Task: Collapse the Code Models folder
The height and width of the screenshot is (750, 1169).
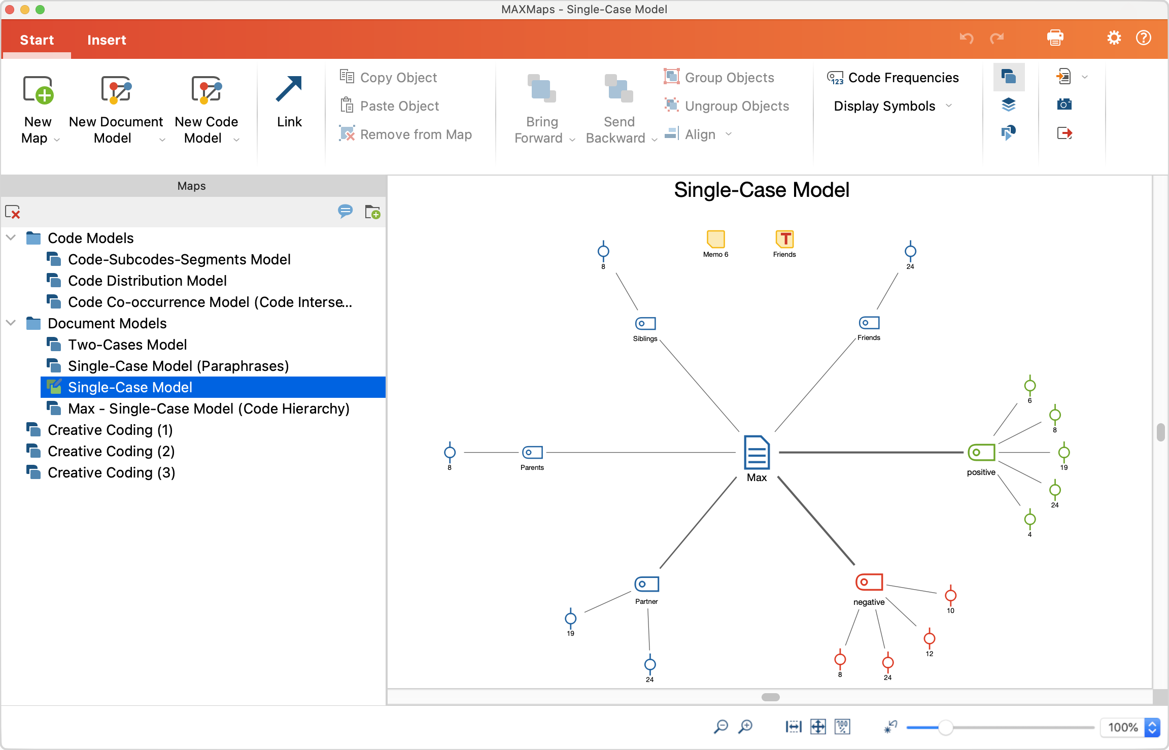Action: click(x=10, y=237)
